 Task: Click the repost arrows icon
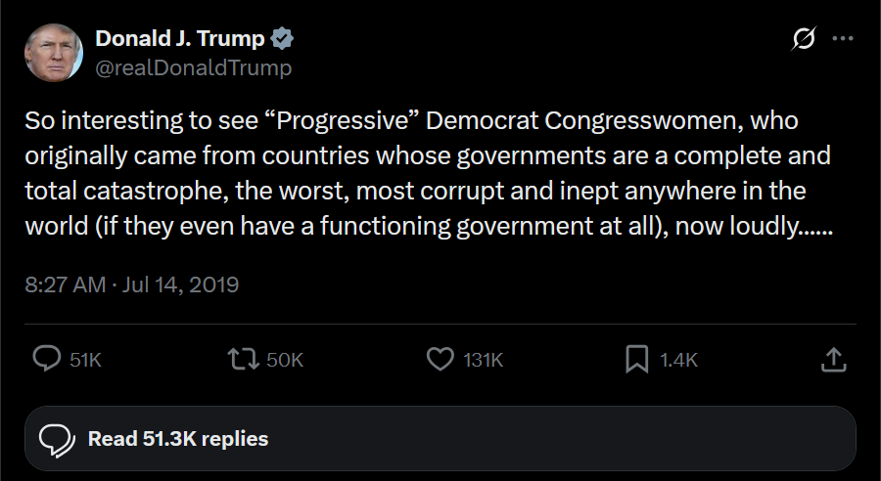pyautogui.click(x=241, y=360)
